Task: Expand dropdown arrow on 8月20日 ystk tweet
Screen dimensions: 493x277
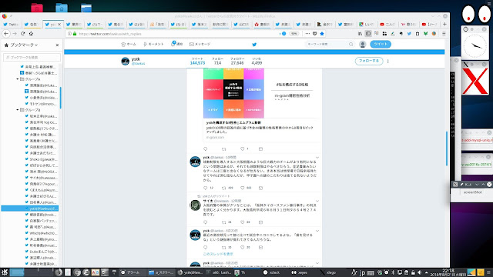Action: click(317, 231)
